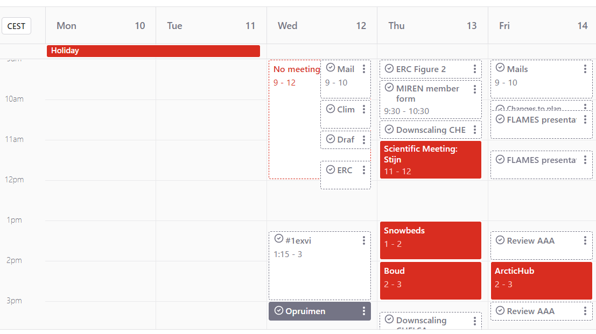Viewport: 596px width, 334px height.
Task: Click the red Holiday all-day banner
Action: pos(153,51)
